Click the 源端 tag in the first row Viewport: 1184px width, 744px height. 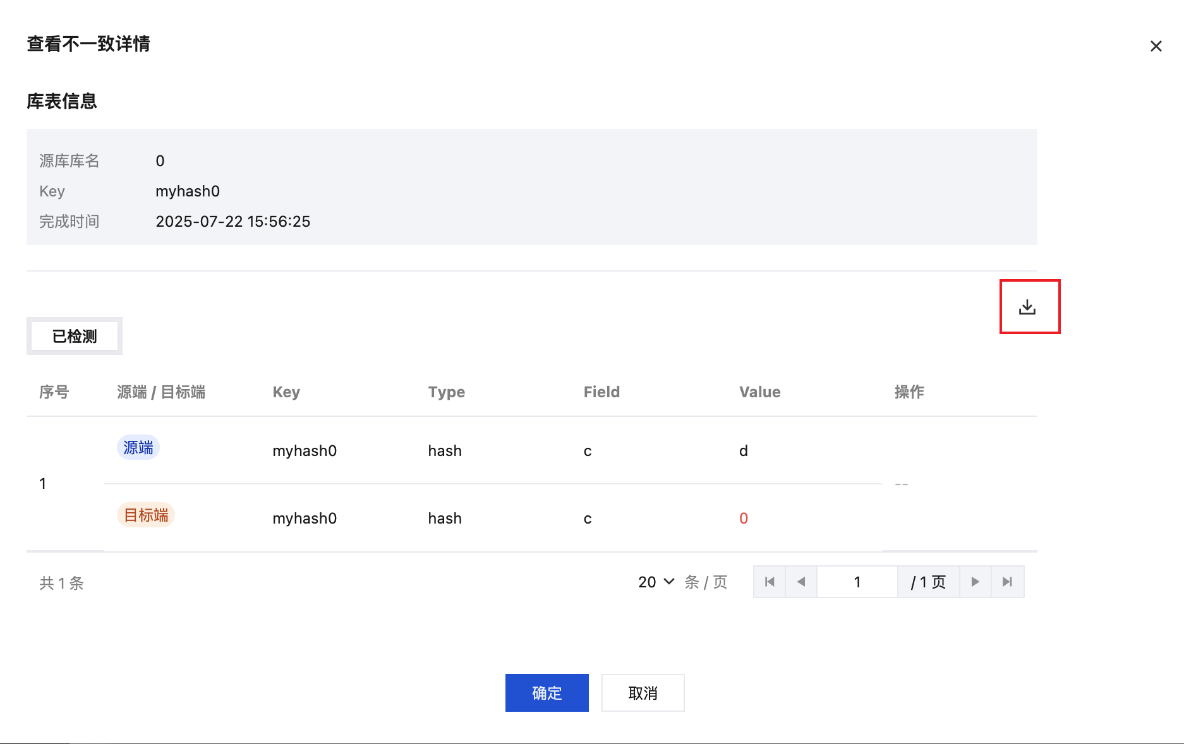pyautogui.click(x=138, y=448)
